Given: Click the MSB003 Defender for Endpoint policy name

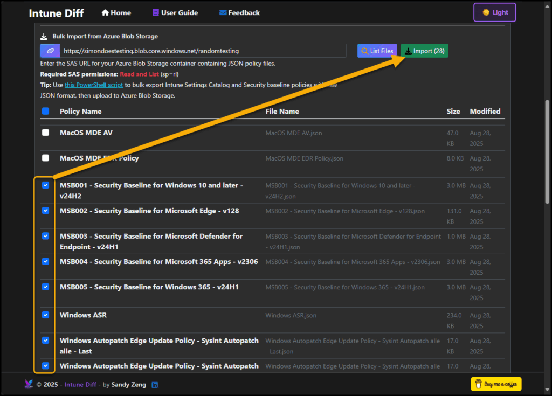Looking at the screenshot, I should pos(151,241).
